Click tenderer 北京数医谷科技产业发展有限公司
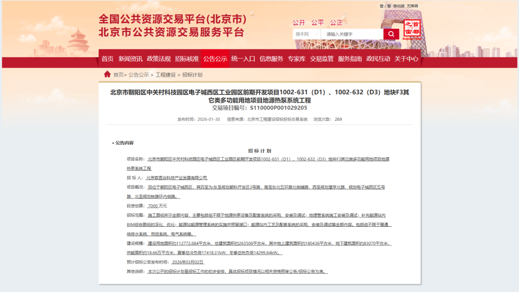Image resolution: width=519 pixels, height=292 pixels. click(x=177, y=178)
